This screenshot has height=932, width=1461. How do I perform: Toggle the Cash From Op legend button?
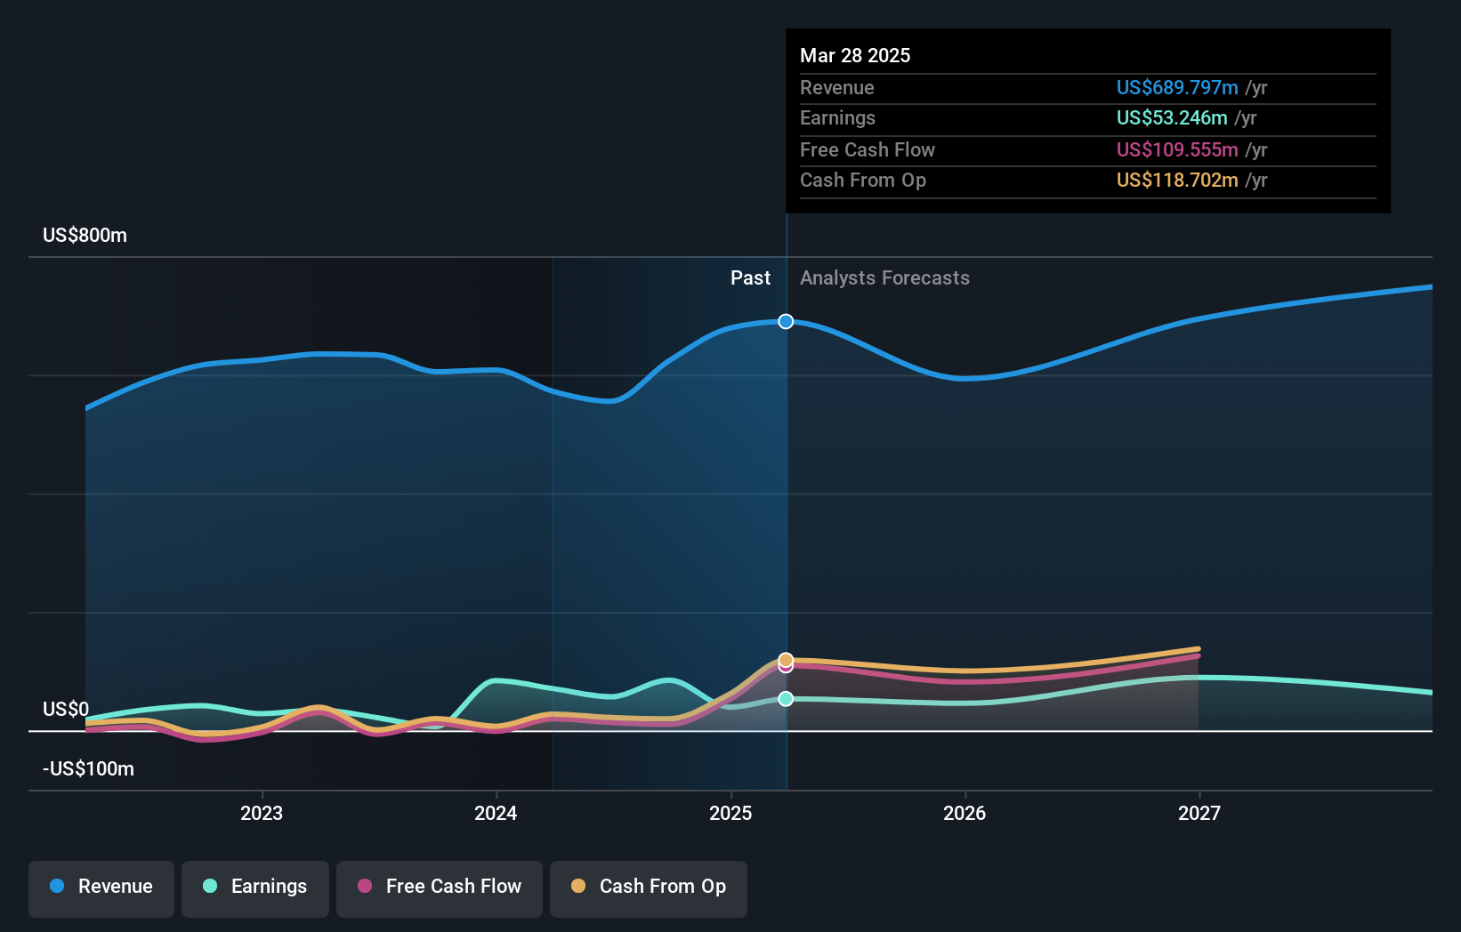(x=649, y=888)
